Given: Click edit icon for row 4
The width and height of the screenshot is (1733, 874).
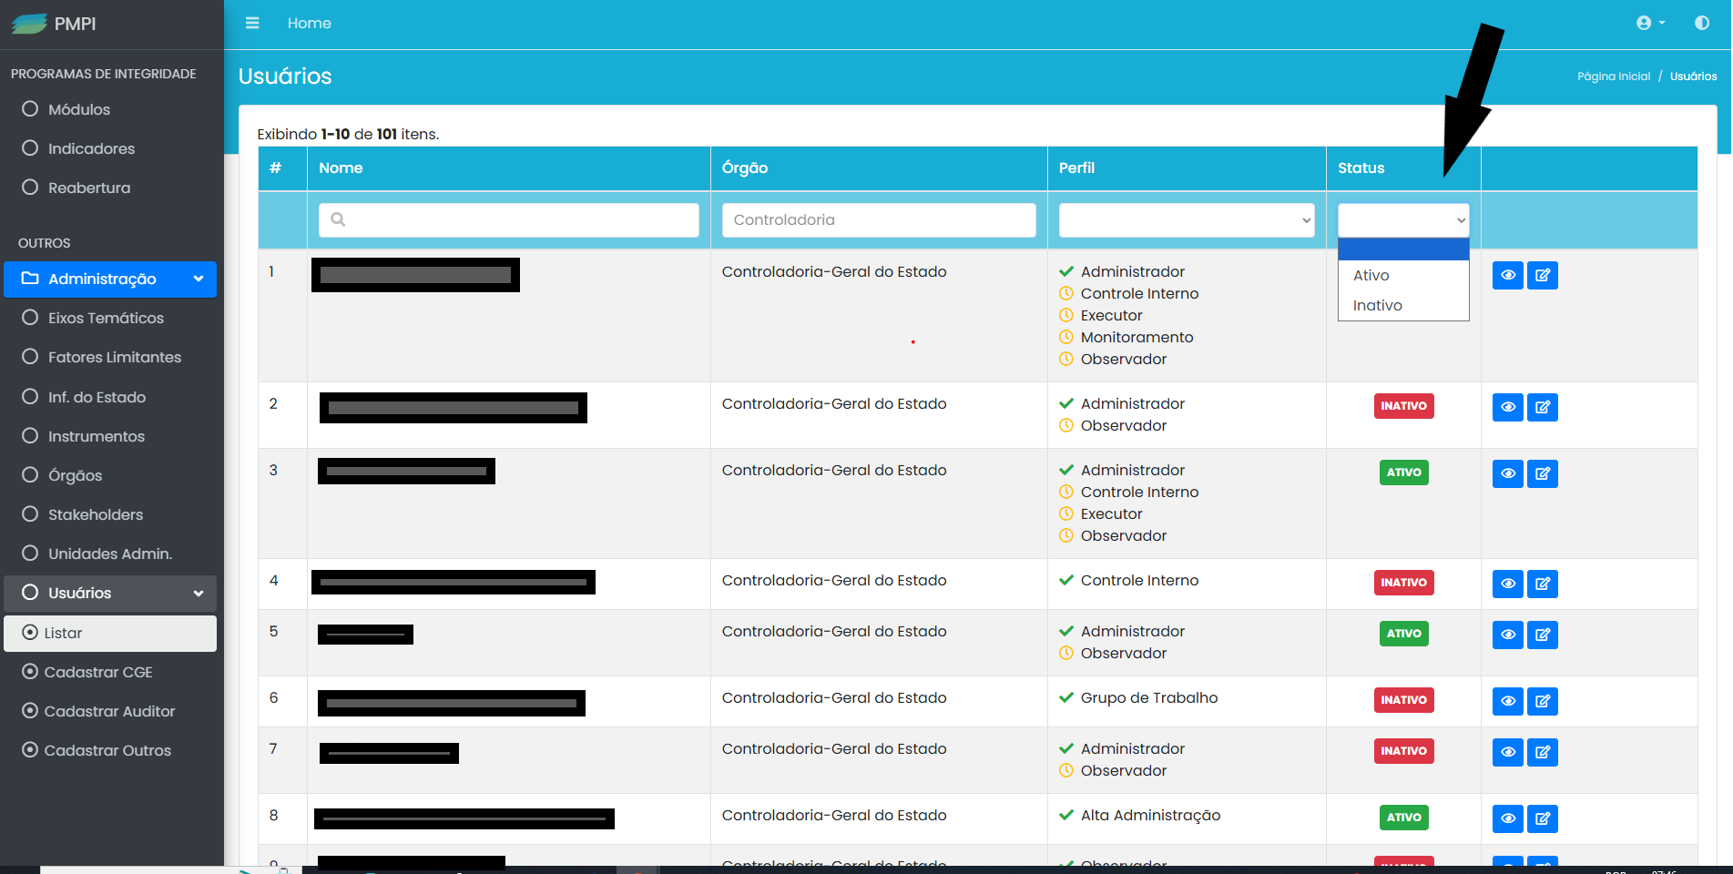Looking at the screenshot, I should coord(1542,584).
